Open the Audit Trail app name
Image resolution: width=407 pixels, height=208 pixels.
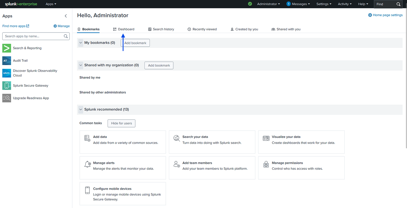click(20, 60)
